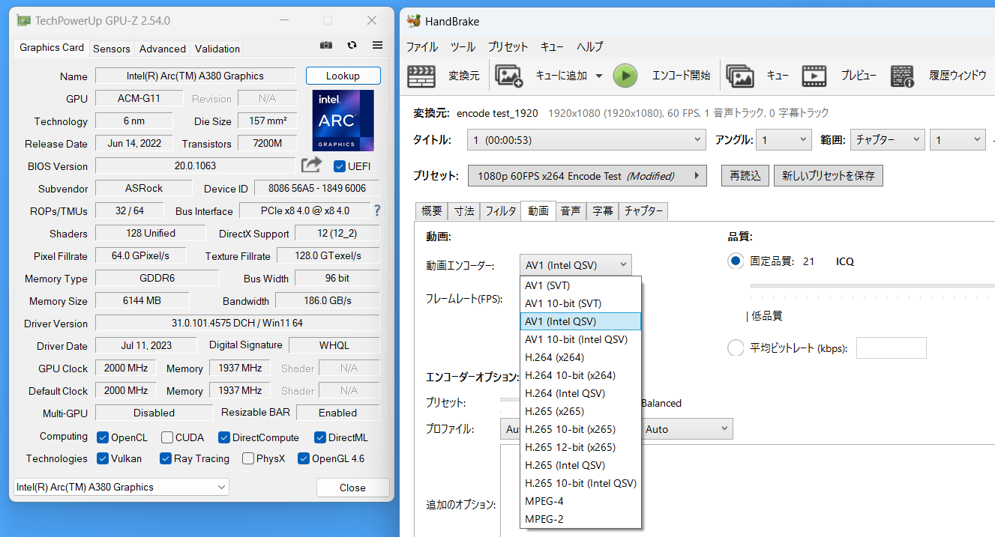The width and height of the screenshot is (995, 537).
Task: Switch to the フィルタ tab
Action: pos(500,211)
